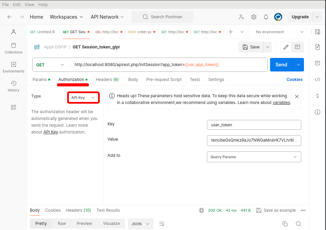Open the Upgrade dropdown arrow
The height and width of the screenshot is (230, 326).
[x=317, y=17]
